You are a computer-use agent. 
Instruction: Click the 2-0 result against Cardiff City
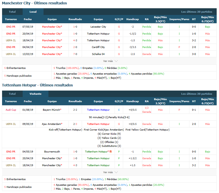click(x=75, y=47)
